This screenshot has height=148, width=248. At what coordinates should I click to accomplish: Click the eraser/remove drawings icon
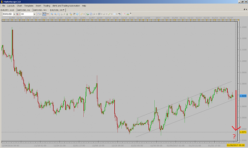click(x=124, y=14)
